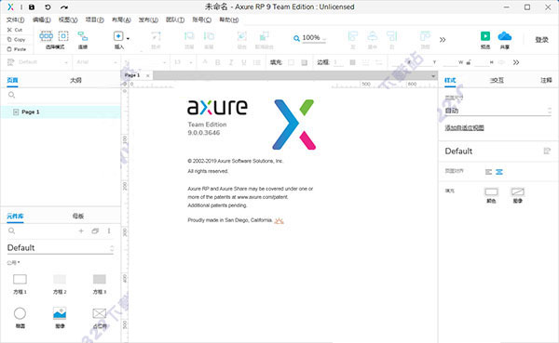Click the Paste command in the toolbar
The image size is (559, 343).
[x=17, y=49]
